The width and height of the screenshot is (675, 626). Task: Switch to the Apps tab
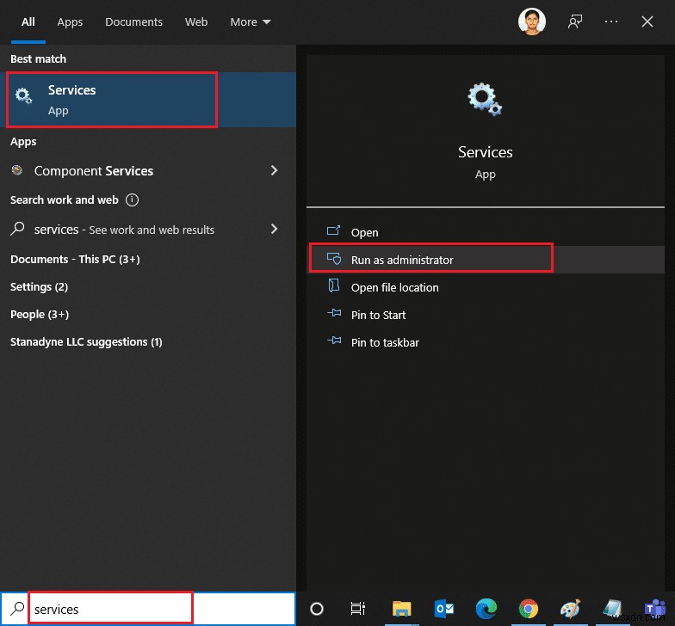(70, 22)
